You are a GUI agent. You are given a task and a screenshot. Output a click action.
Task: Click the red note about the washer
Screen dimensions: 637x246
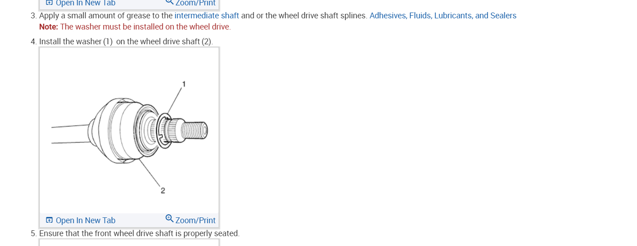(145, 27)
